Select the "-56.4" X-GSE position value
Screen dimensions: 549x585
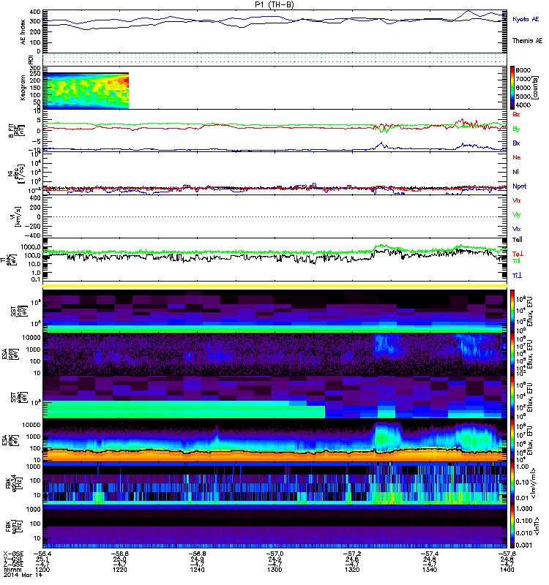[x=42, y=554]
